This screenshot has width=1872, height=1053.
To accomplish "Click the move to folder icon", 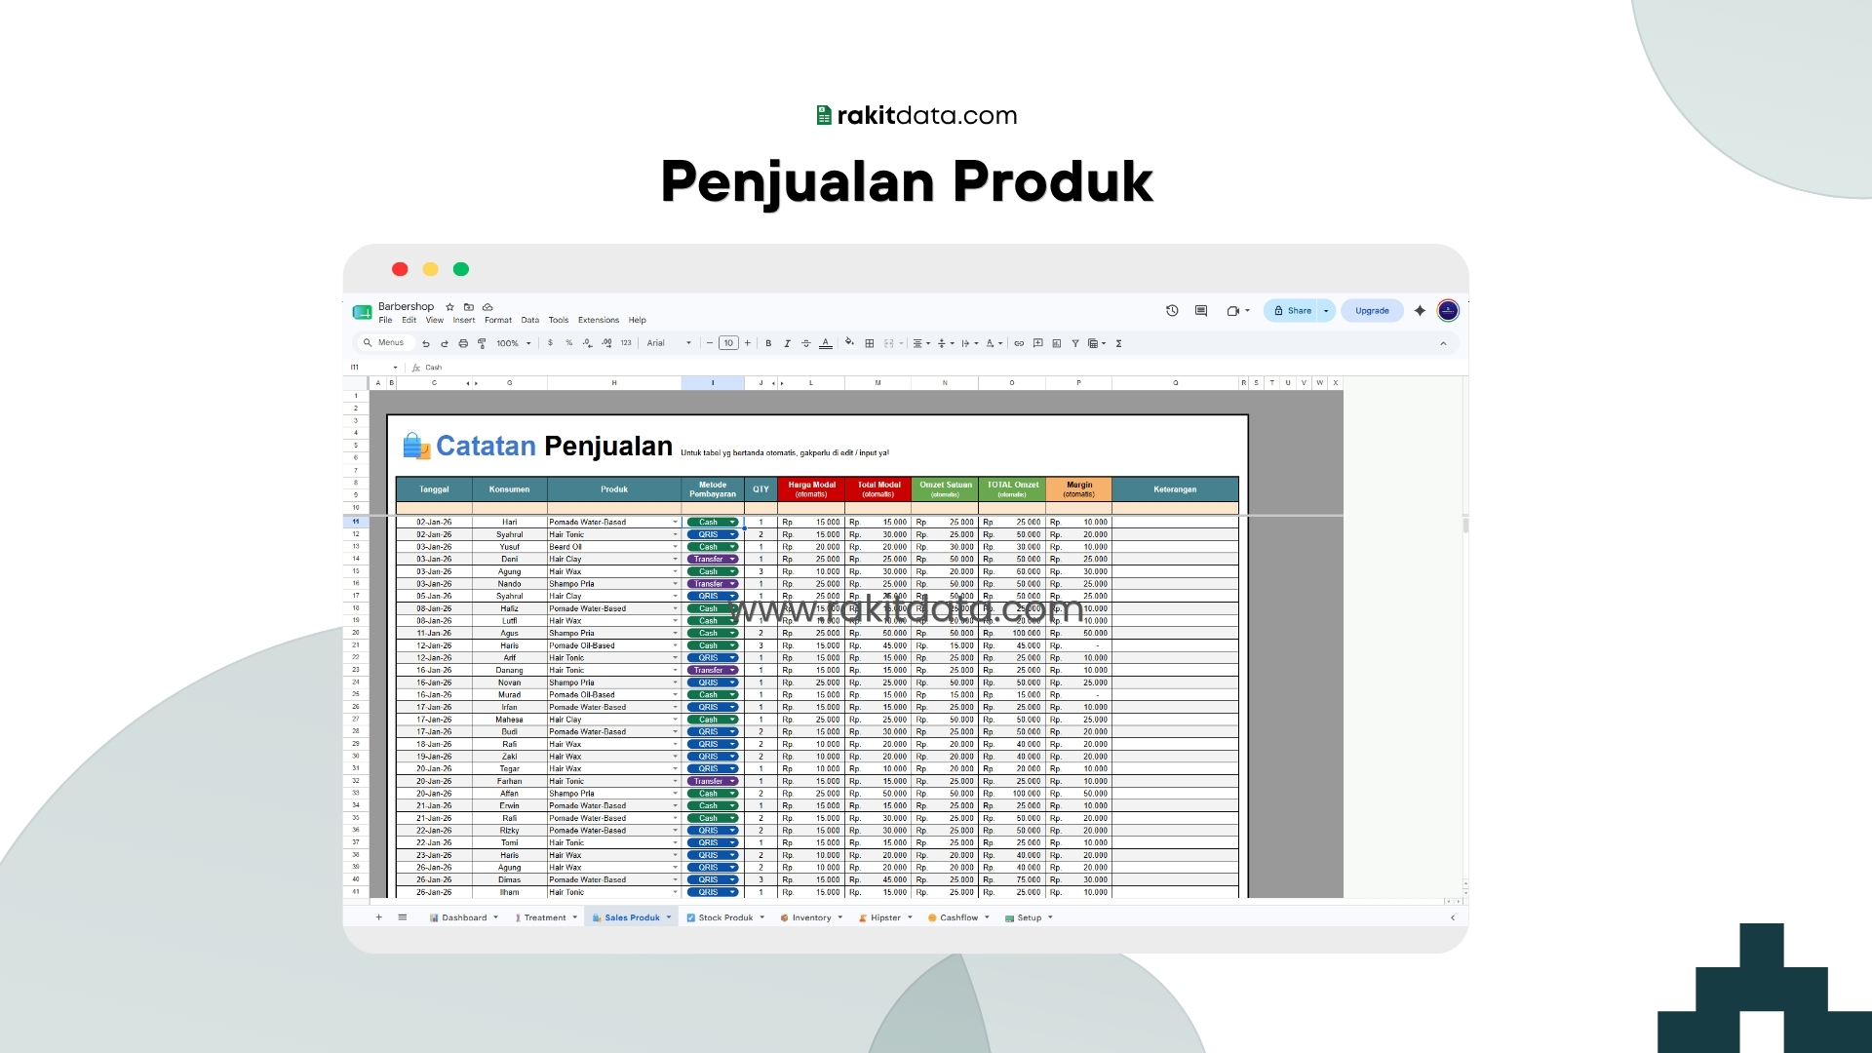I will (x=469, y=307).
